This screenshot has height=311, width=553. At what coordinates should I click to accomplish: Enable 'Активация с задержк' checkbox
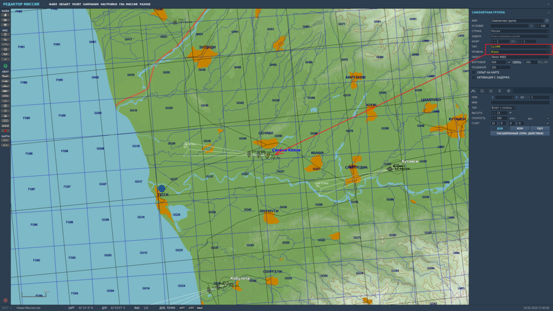[x=474, y=77]
